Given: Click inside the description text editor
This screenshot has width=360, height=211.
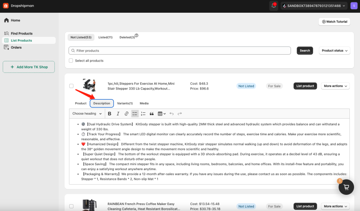Looking at the screenshot, I should click(210, 151).
